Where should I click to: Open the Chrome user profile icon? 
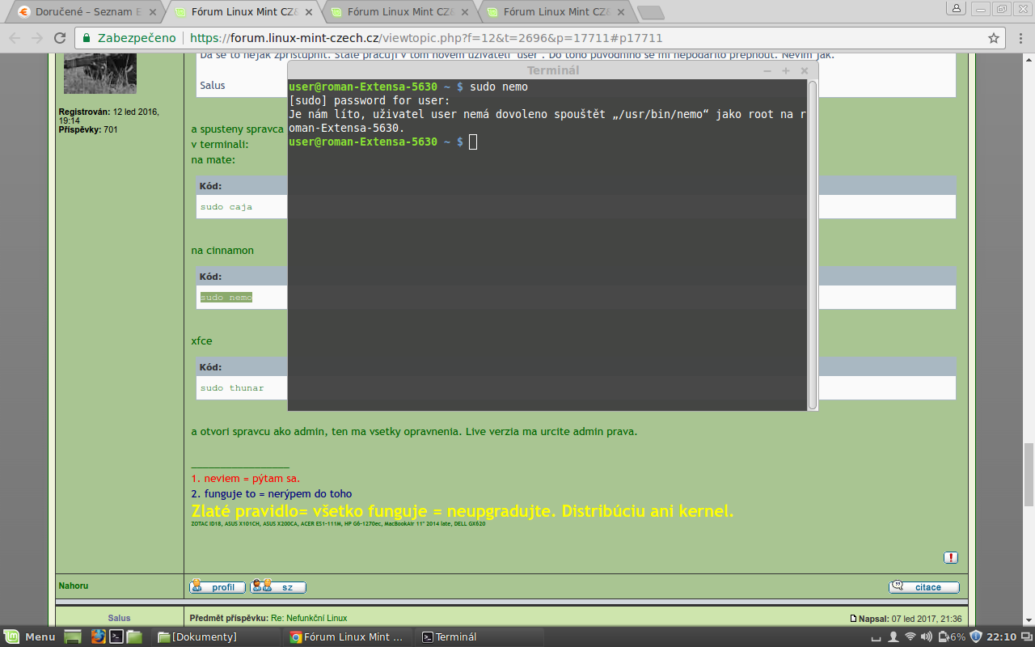point(957,9)
